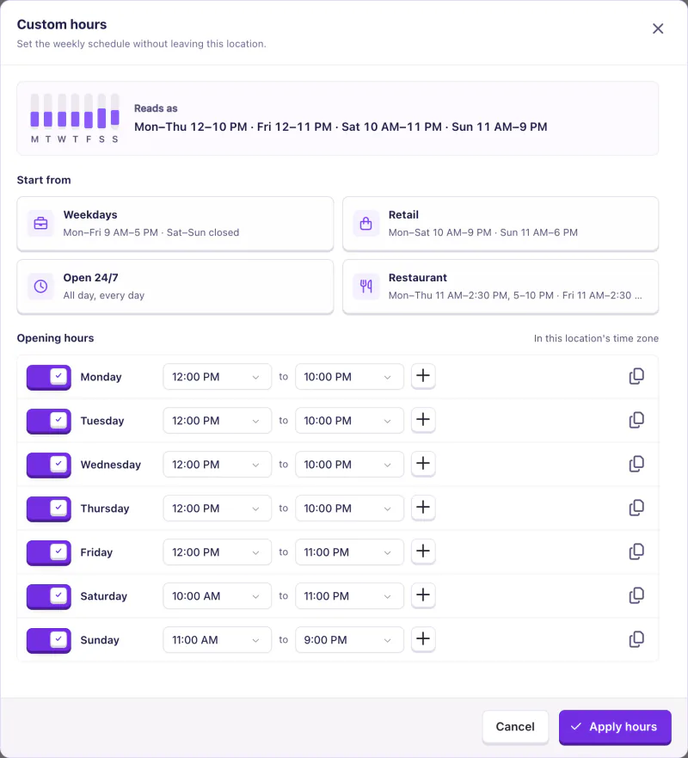Disable Thursday opening hours
This screenshot has width=688, height=758.
pos(49,508)
